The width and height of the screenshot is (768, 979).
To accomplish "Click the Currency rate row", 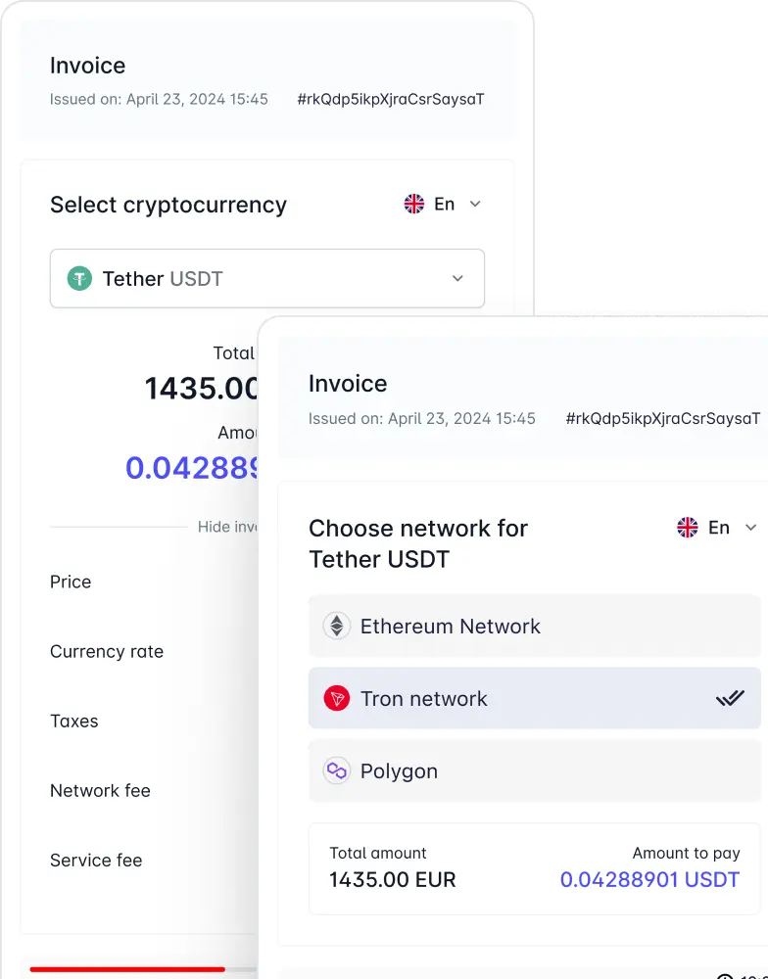I will tap(107, 651).
